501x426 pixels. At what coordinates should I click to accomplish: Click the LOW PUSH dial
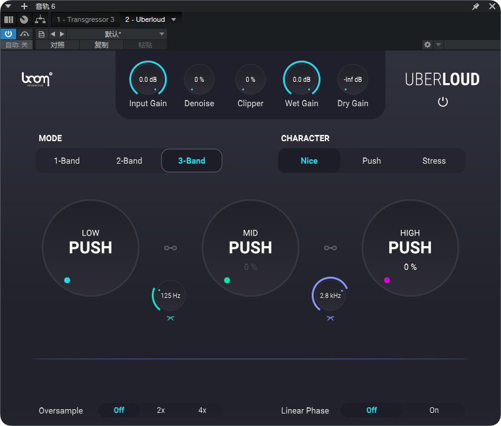(x=91, y=248)
